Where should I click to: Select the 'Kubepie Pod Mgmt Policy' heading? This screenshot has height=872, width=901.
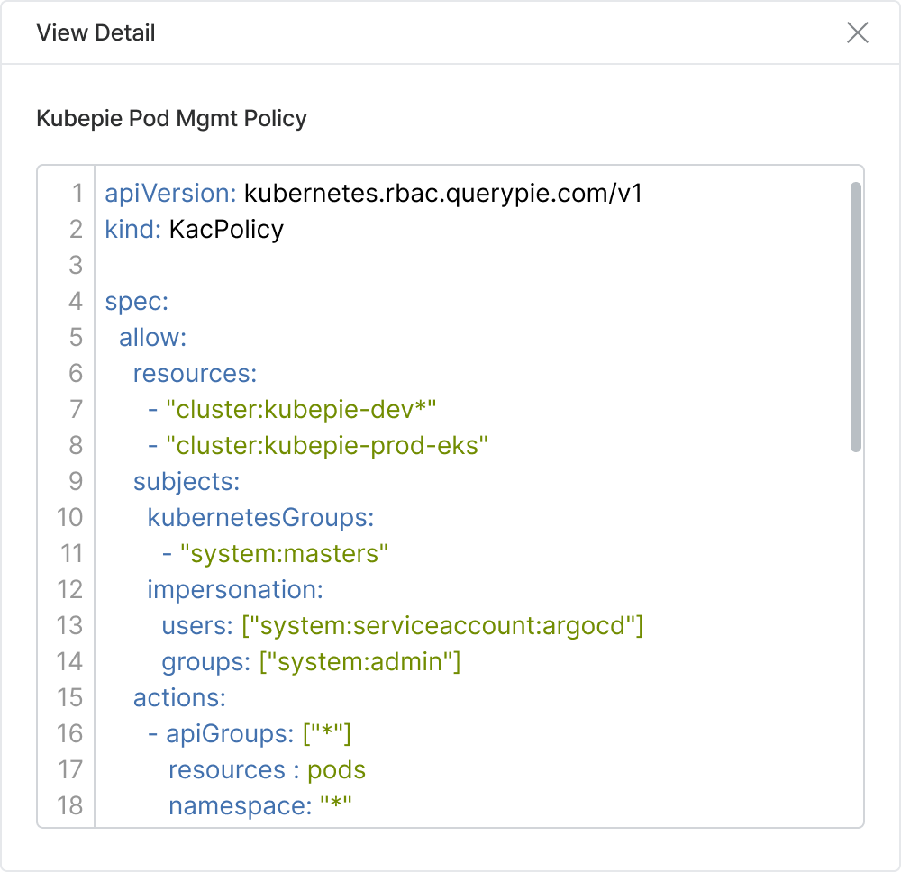tap(171, 118)
